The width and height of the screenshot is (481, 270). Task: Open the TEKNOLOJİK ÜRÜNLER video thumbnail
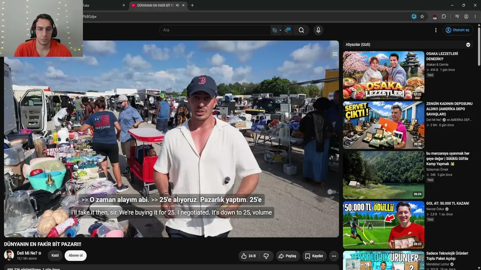point(383,261)
